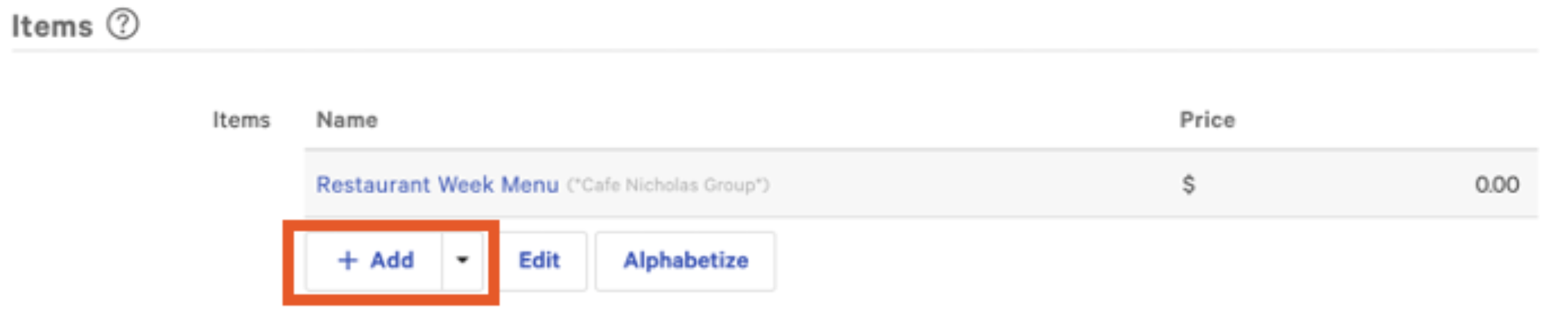Screen dimensions: 1544x315
Task: Click the plus icon on Add button
Action: [347, 260]
